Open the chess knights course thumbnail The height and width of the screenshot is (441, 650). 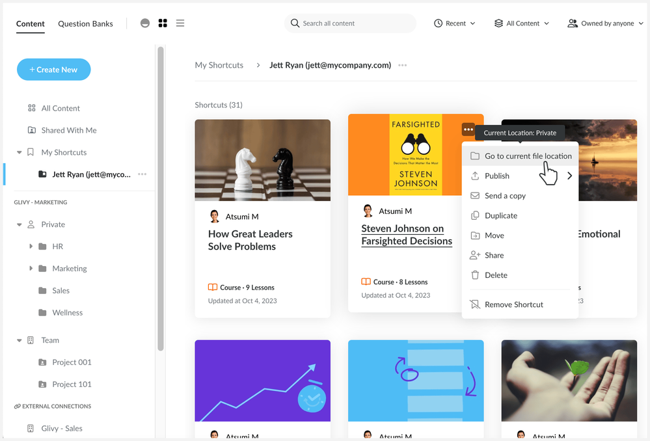[263, 160]
